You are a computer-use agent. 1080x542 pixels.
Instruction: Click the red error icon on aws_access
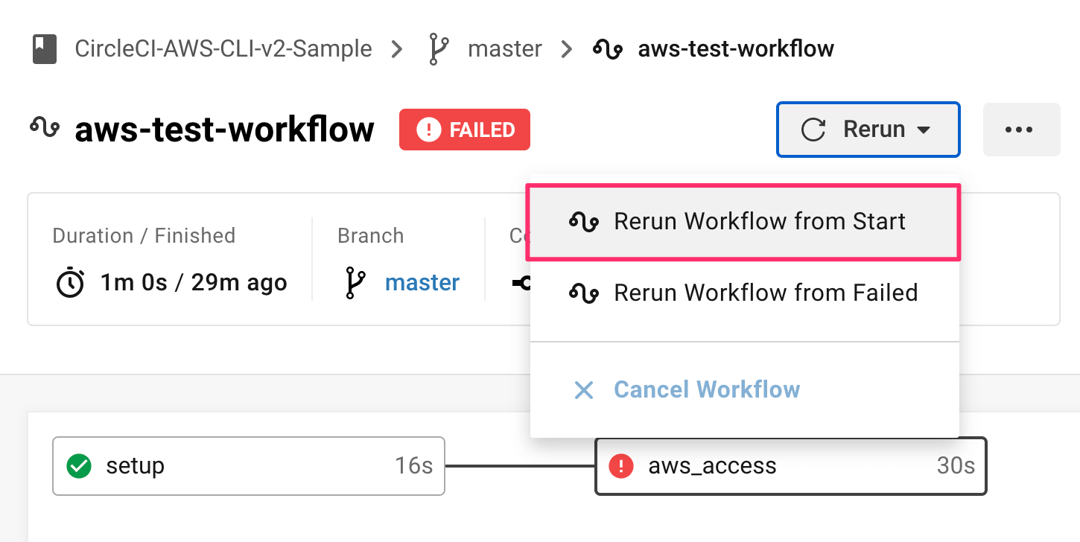(621, 467)
